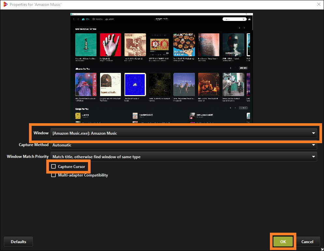
Task: Close the Properties dialog window
Action: click(319, 4)
